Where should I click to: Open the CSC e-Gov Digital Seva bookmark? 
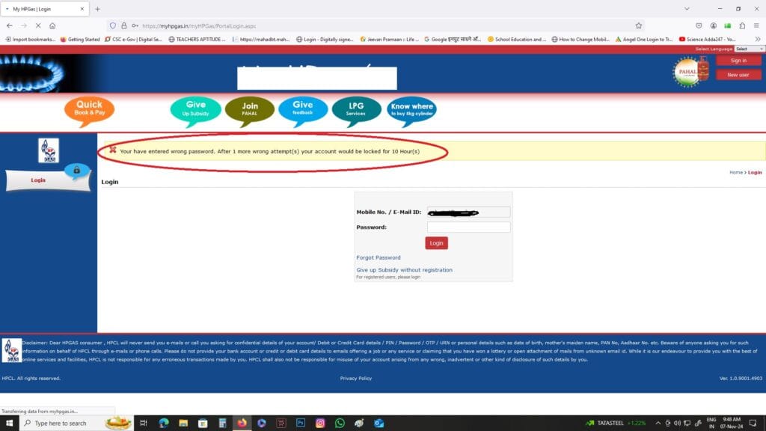133,39
